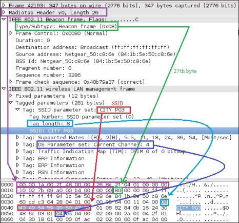This screenshot has width=239, height=223.
Task: Select the Type/Subtype: Beacon frame row
Action: [66, 26]
